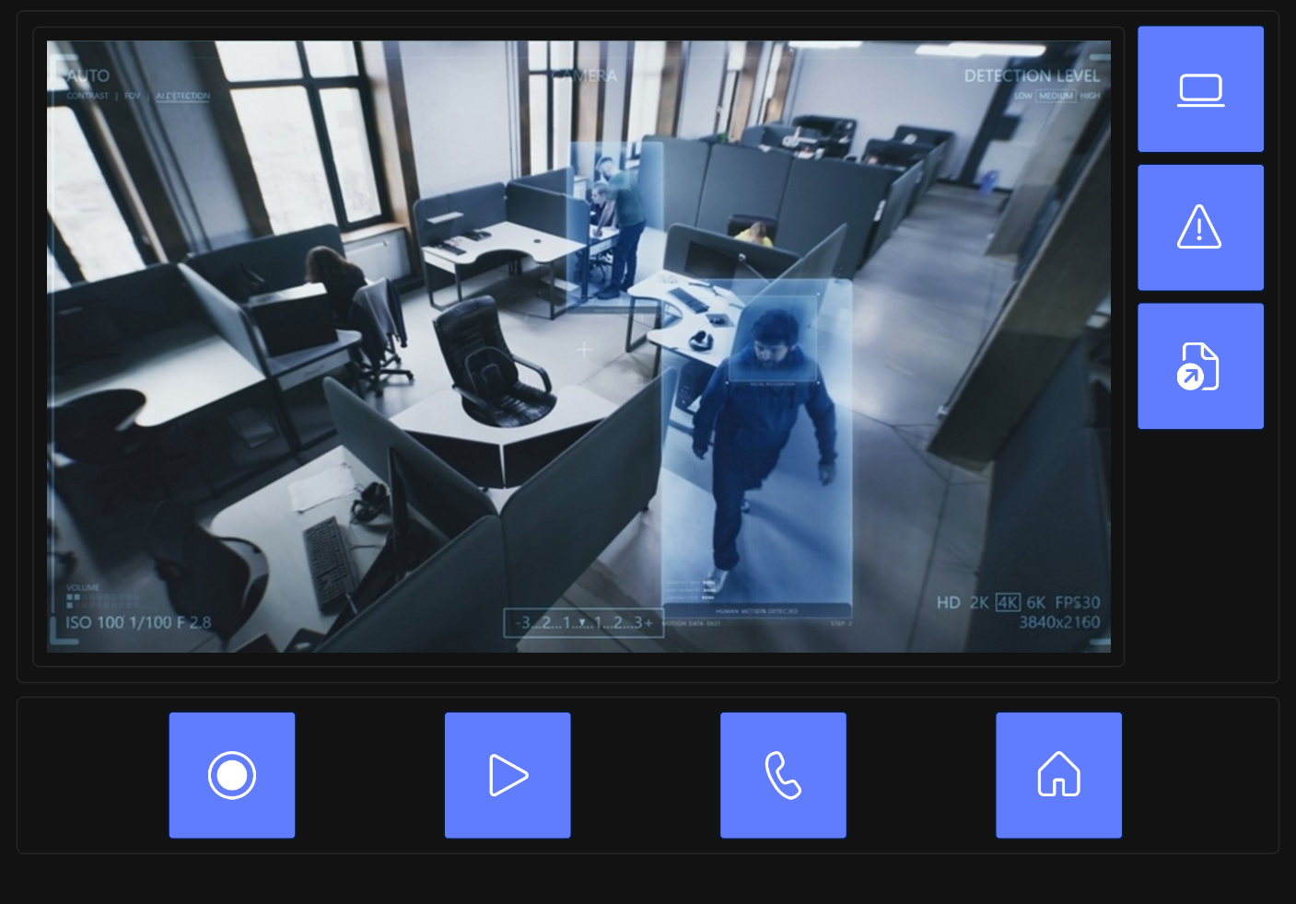Set detection level to Low

click(x=1022, y=96)
